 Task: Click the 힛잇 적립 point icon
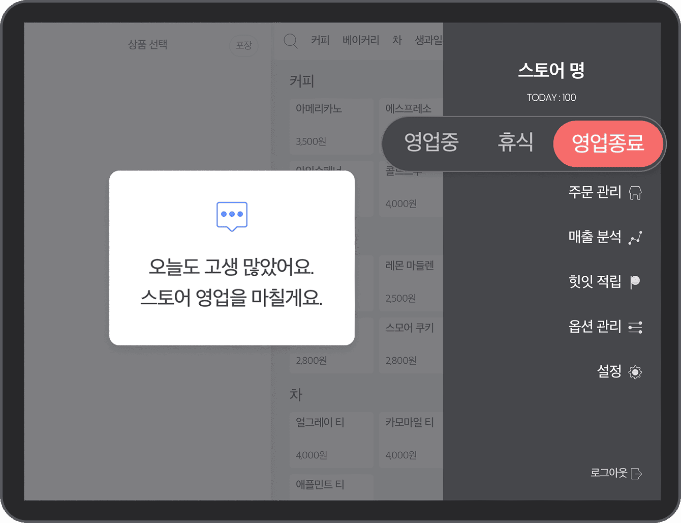pyautogui.click(x=635, y=282)
